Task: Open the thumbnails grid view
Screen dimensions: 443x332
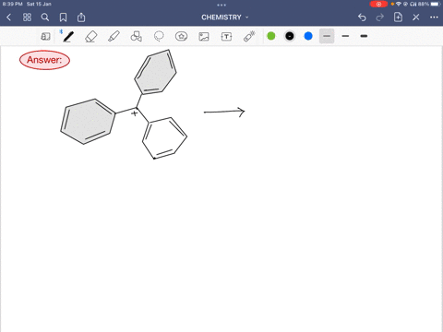Action: (27, 18)
